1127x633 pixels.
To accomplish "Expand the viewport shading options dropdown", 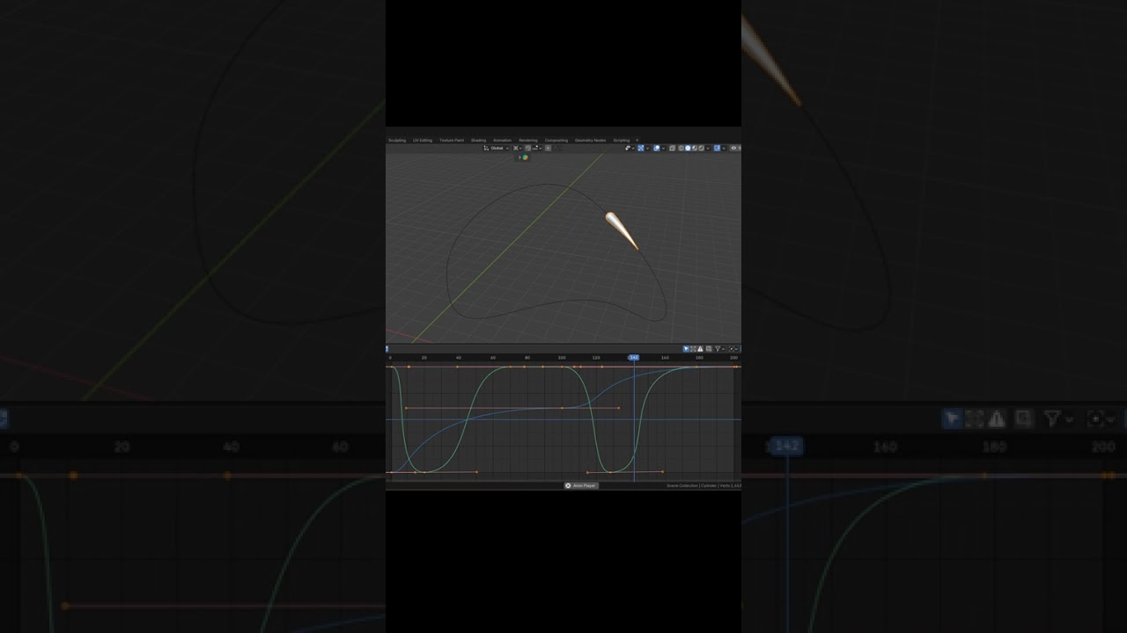I will point(709,148).
